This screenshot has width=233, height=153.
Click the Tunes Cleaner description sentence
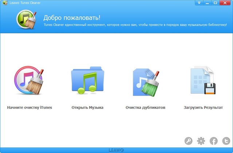click(135, 25)
